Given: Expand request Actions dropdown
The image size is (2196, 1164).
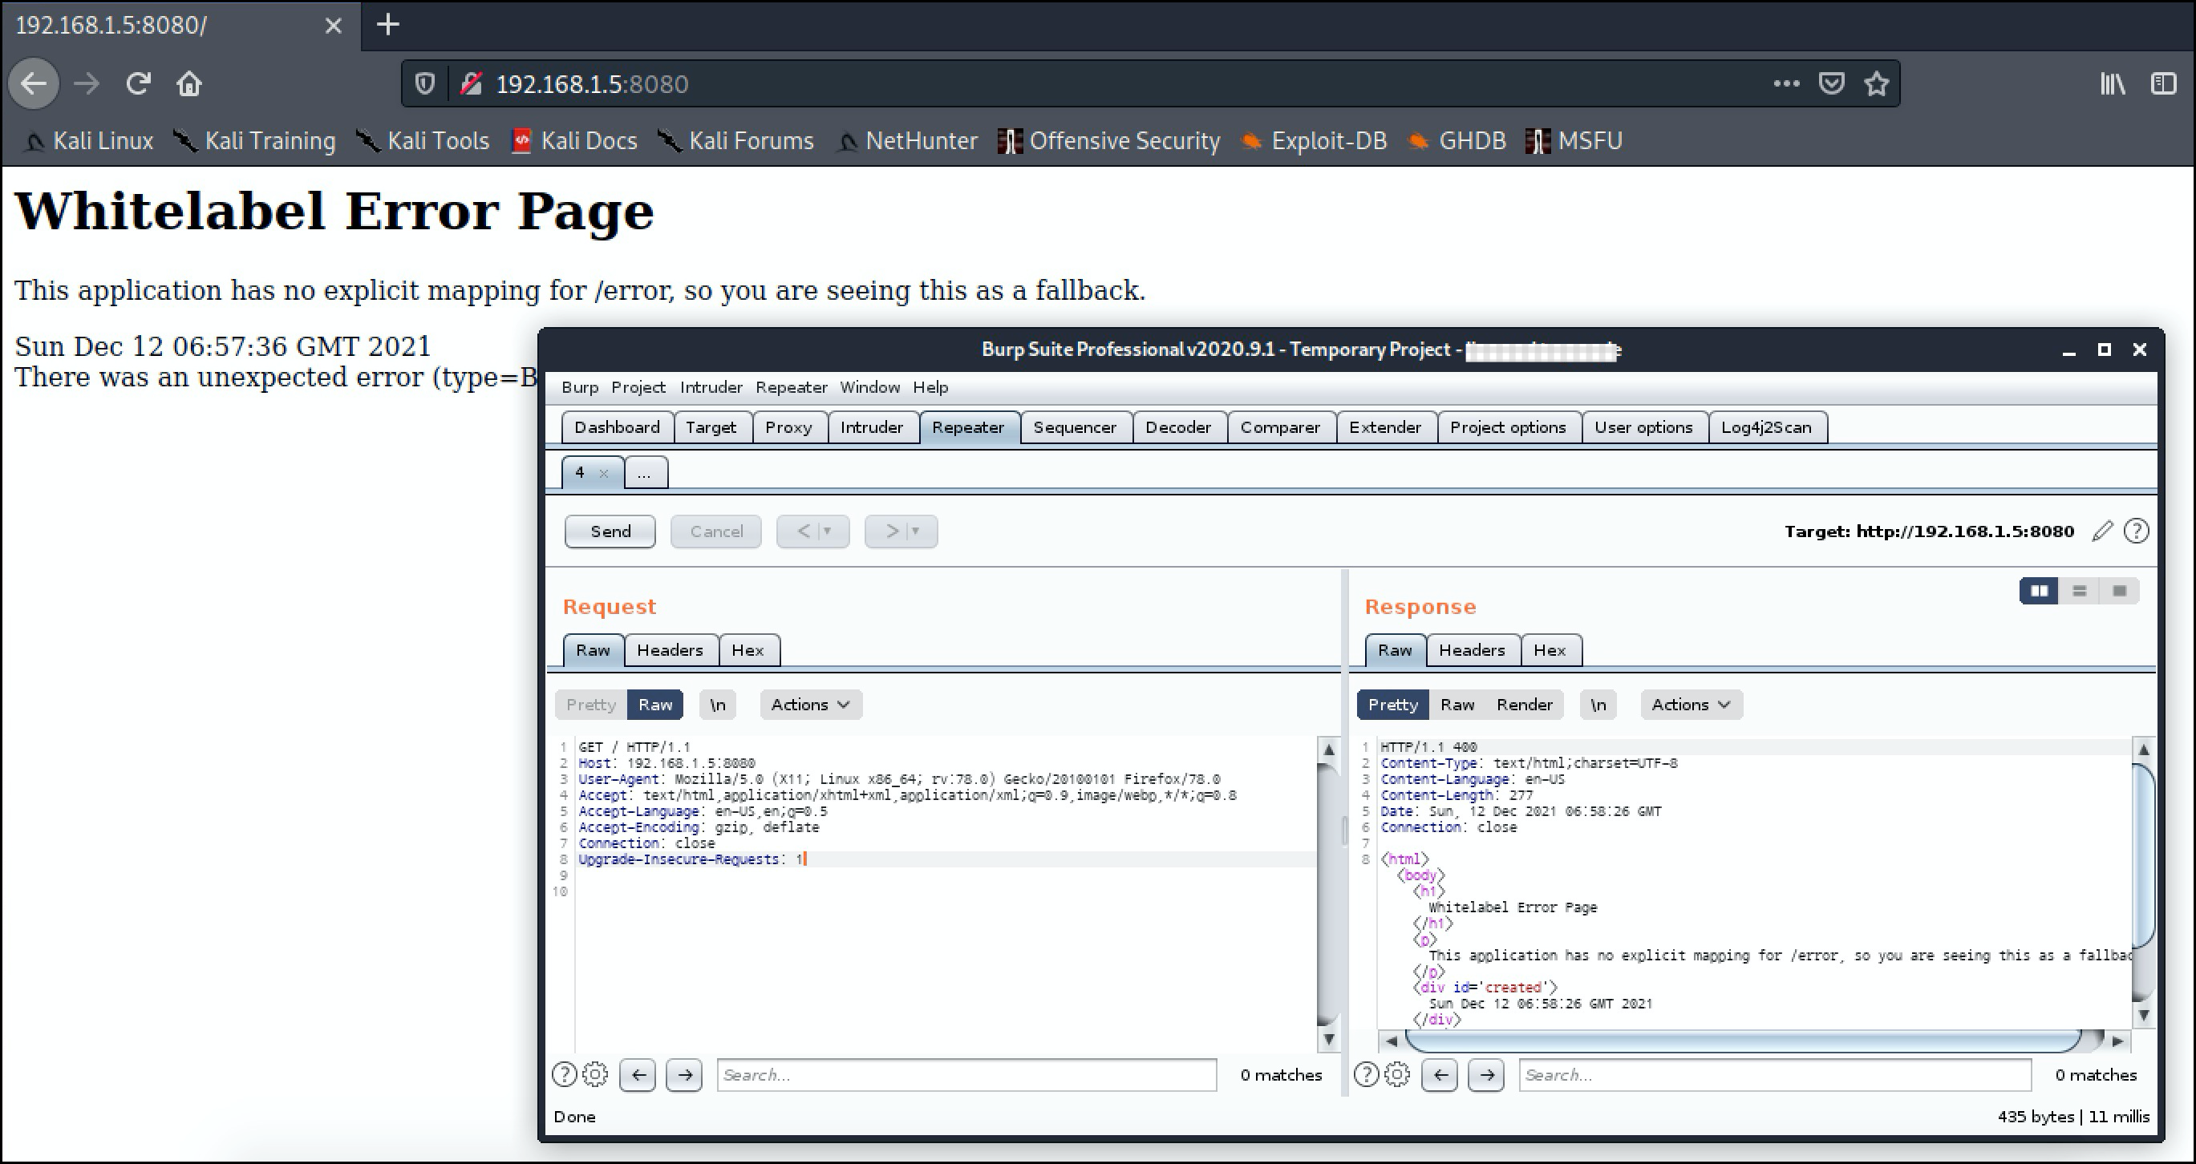Looking at the screenshot, I should tap(810, 705).
